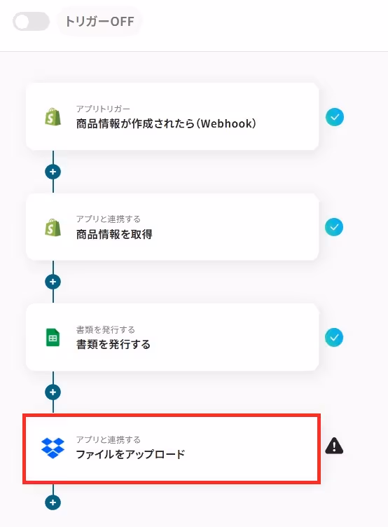Click the checkmark beside the Webhook trigger step

pyautogui.click(x=335, y=117)
